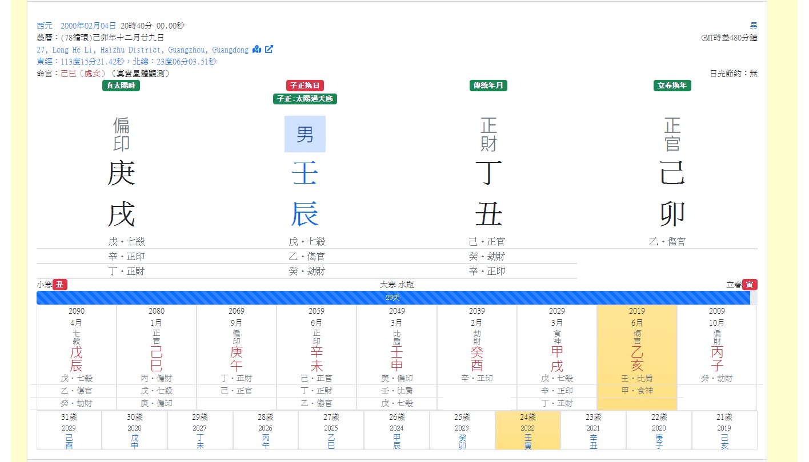809x462 pixels.
Task: Click the longitude and latitude coordinates line
Action: click(126, 62)
